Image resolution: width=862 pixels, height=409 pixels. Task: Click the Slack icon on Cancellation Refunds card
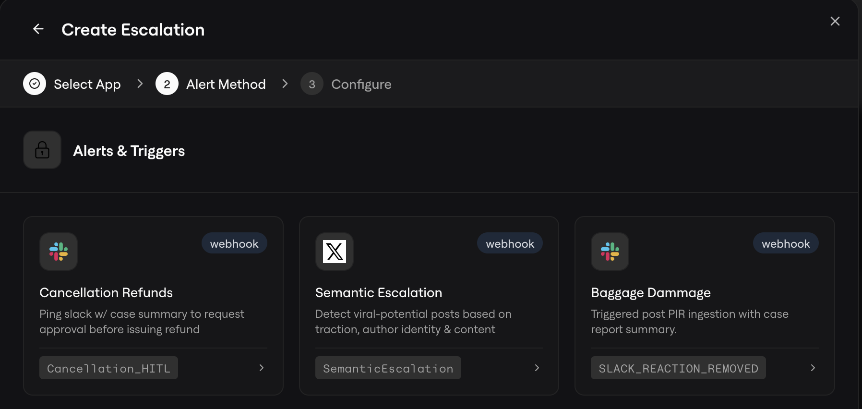(59, 252)
